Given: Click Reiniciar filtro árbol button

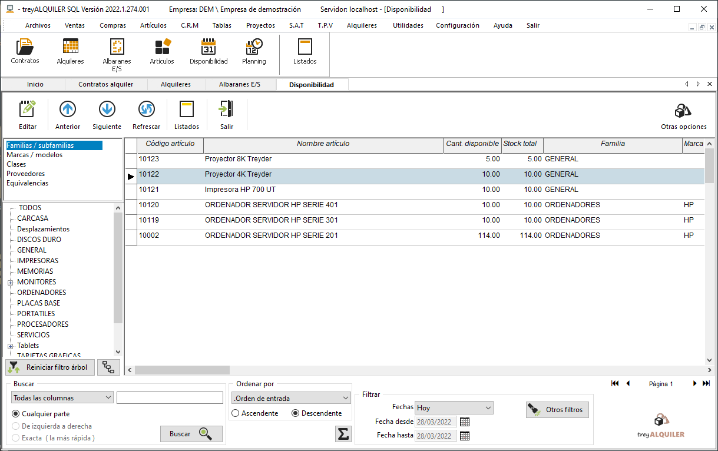Looking at the screenshot, I should pos(49,367).
